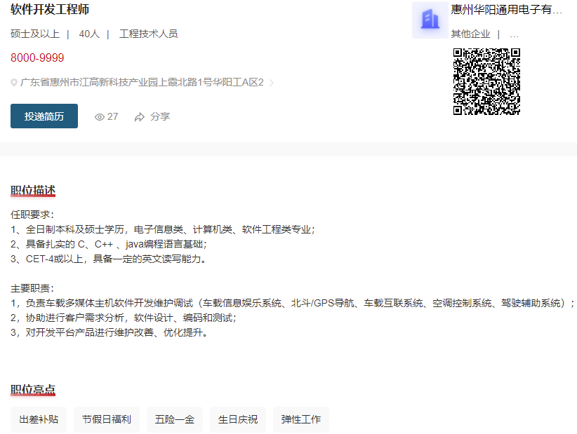Click the 职位亮点 section heading

[x=33, y=390]
